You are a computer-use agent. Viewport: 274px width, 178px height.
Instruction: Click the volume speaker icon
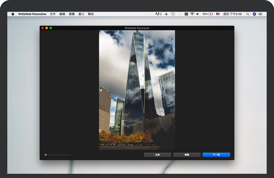point(198,14)
